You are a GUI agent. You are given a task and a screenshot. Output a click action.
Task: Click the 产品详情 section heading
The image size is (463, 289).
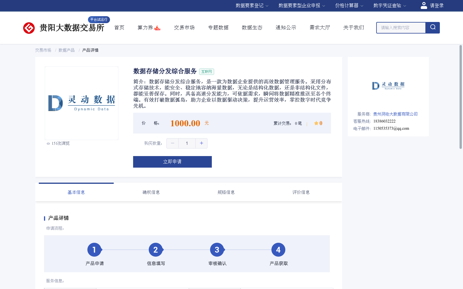point(58,218)
